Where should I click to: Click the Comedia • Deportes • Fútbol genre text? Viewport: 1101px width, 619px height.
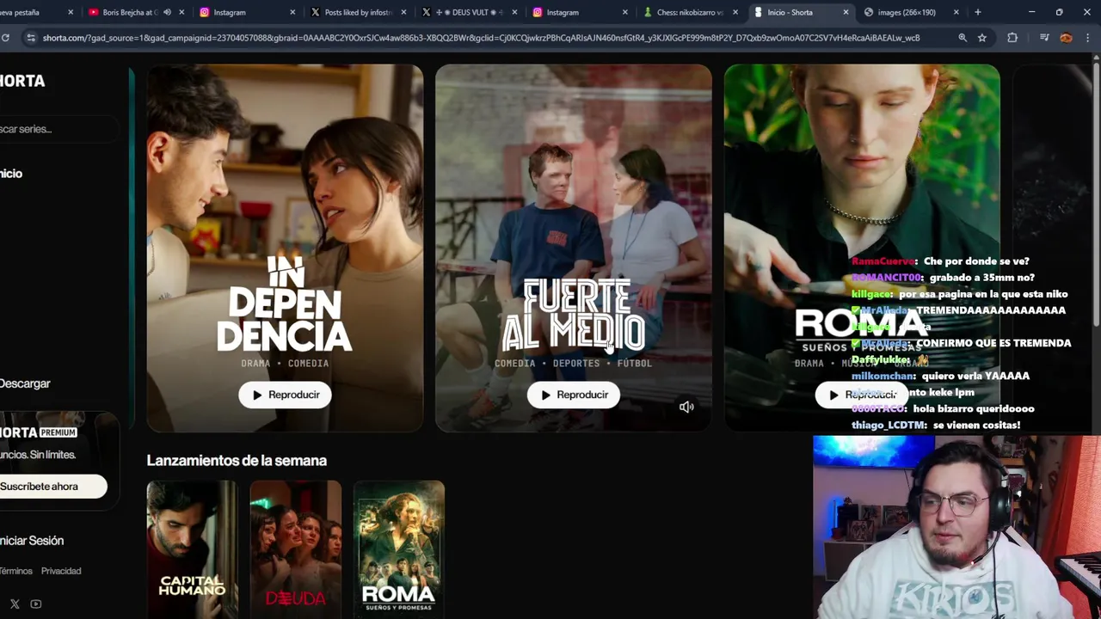tap(573, 364)
